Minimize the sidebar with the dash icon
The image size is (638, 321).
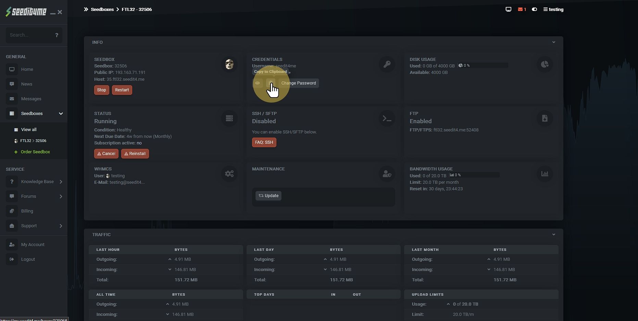(x=53, y=13)
